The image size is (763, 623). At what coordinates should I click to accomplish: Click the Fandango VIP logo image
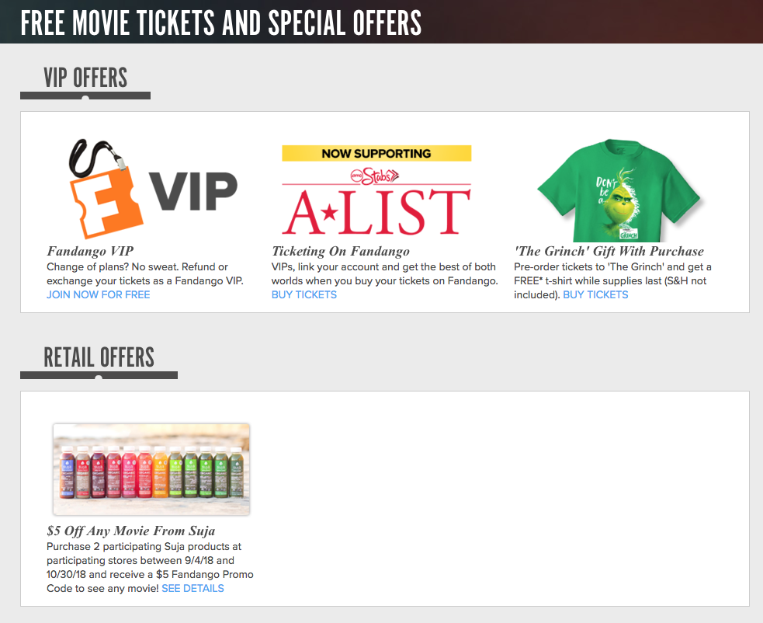point(153,189)
